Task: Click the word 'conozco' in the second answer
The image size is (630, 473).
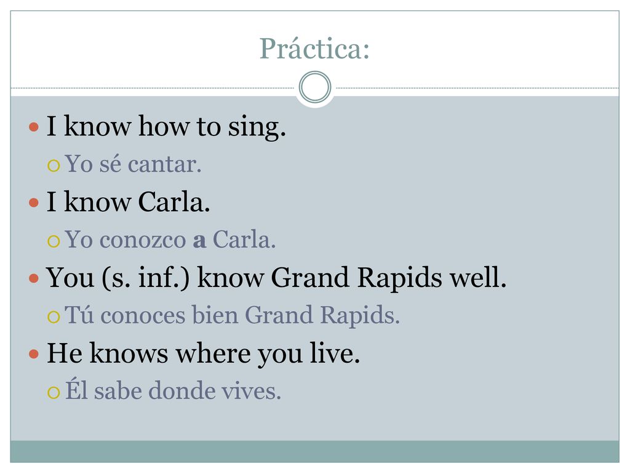Action: pyautogui.click(x=143, y=241)
